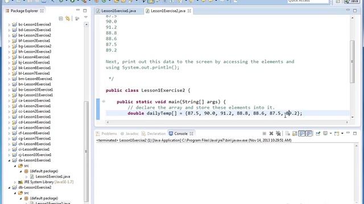Select ch-Lesson8Exercise1 project
Screen dimensions: 364x204
(34, 144)
